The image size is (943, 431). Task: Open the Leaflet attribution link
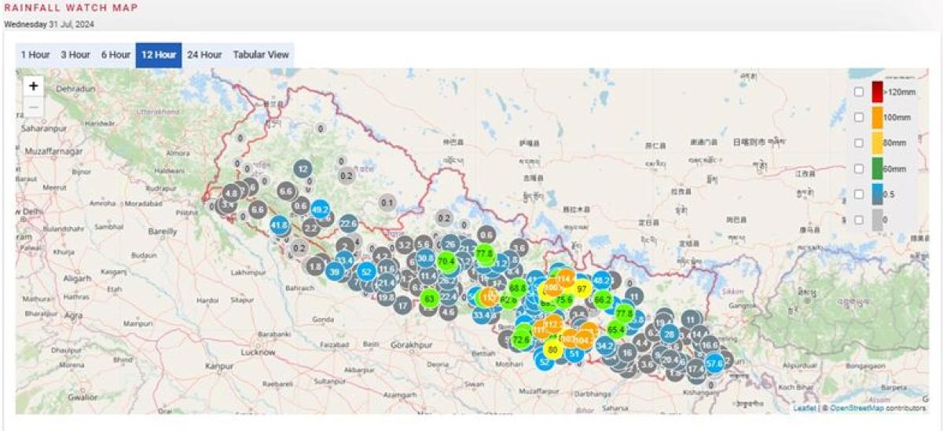[x=804, y=408]
